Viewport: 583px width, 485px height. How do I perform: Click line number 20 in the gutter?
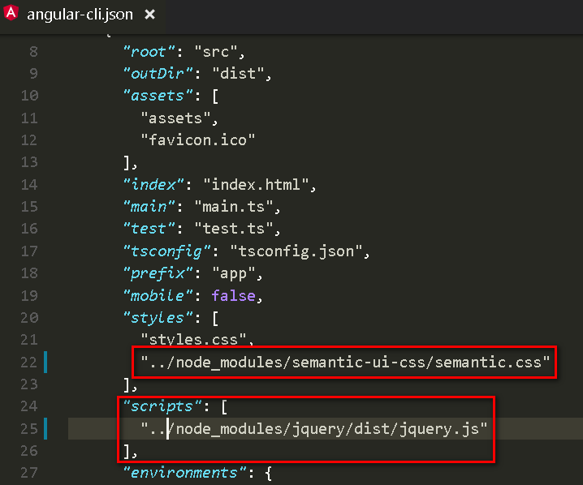click(x=29, y=318)
